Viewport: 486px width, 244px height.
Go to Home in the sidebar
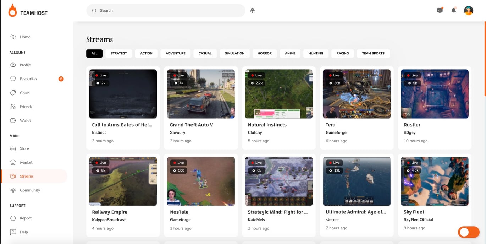[x=25, y=37]
